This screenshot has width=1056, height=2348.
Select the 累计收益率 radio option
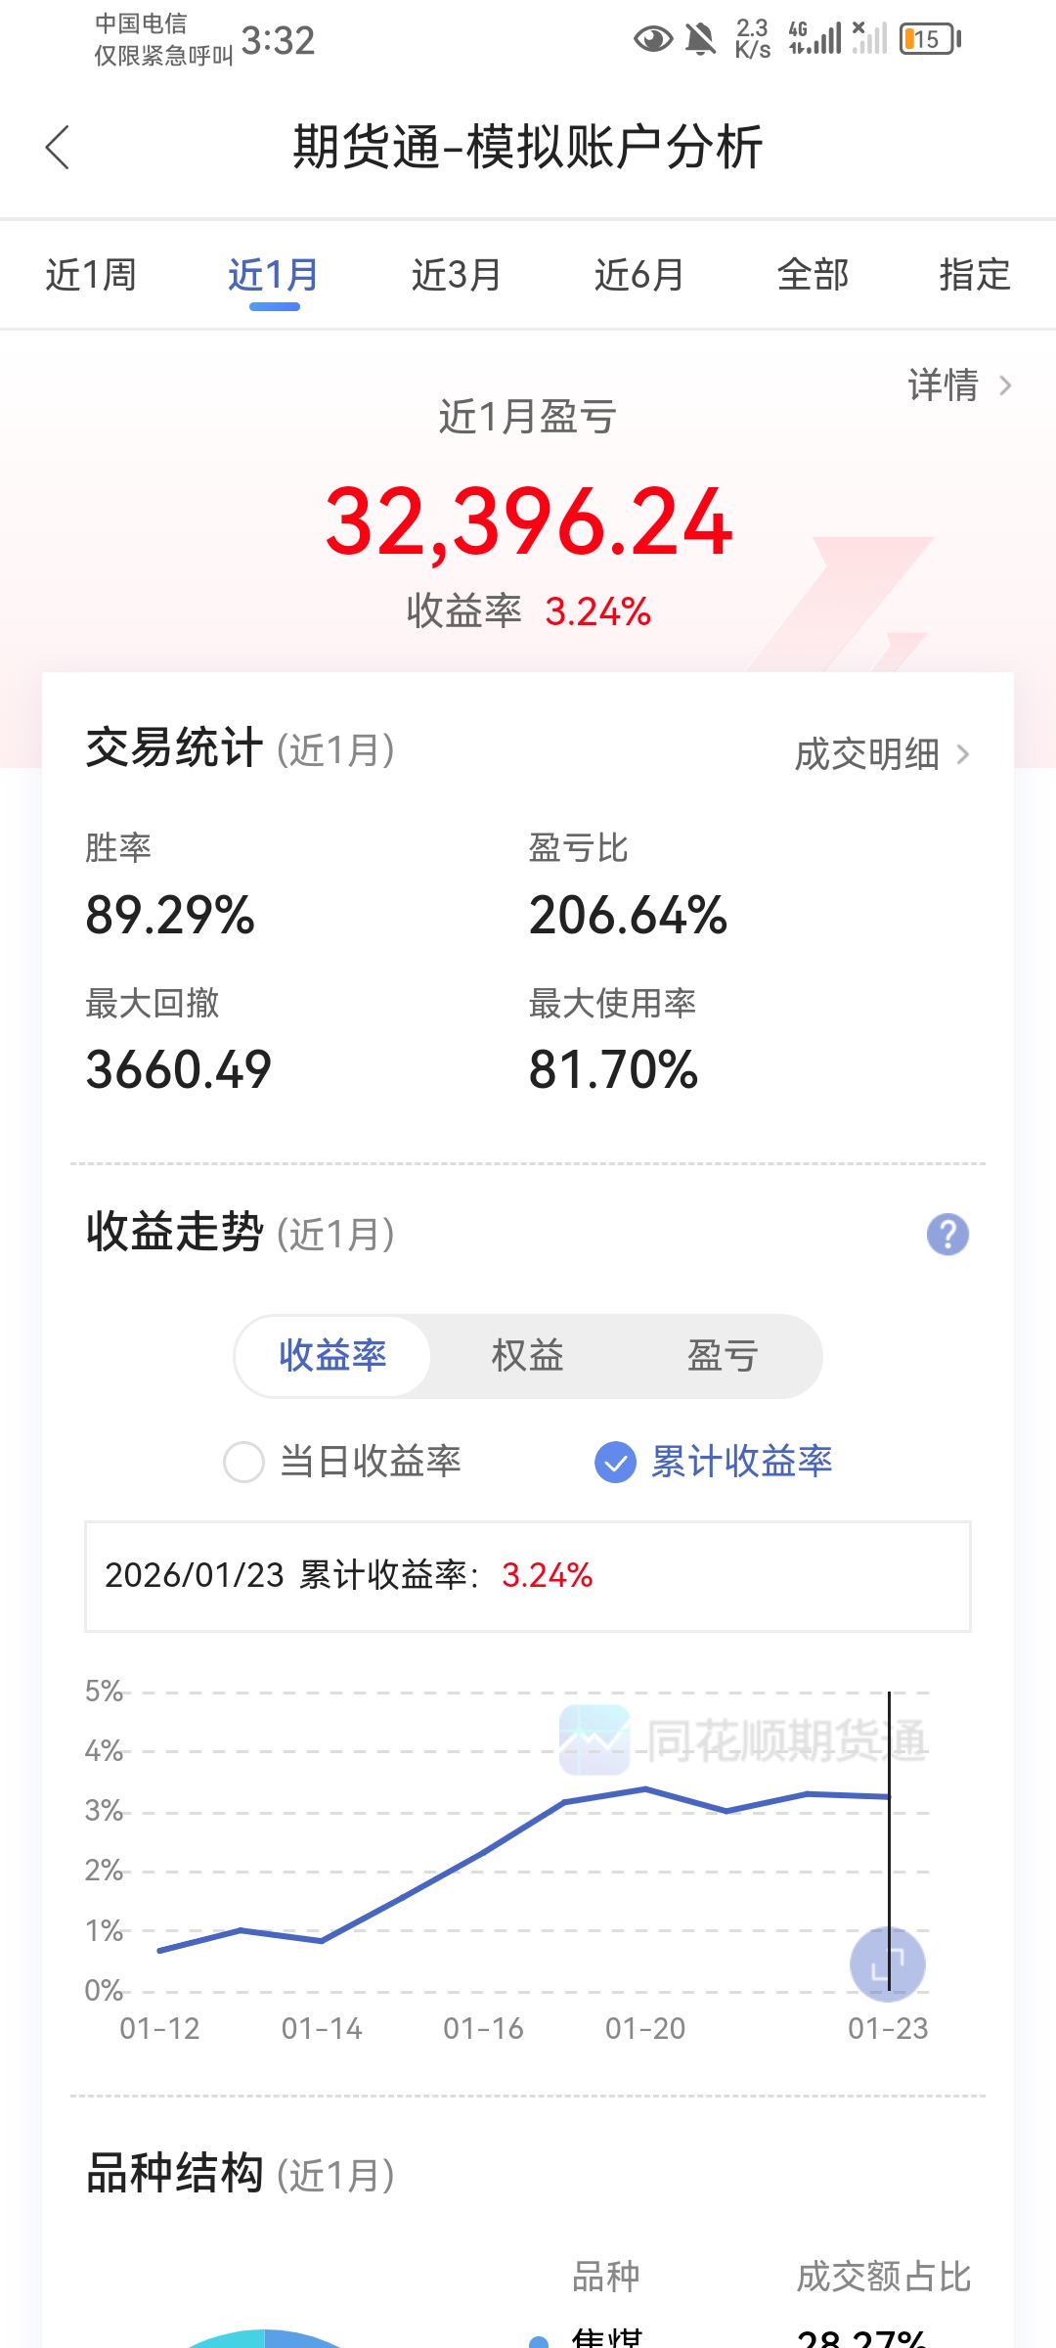(616, 1463)
